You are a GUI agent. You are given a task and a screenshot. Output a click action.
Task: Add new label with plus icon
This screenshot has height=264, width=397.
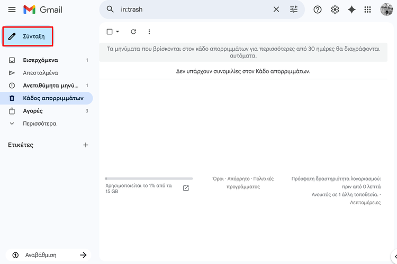86,145
